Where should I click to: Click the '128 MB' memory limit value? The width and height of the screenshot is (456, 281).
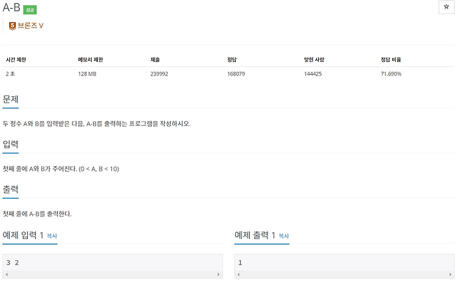click(x=87, y=74)
